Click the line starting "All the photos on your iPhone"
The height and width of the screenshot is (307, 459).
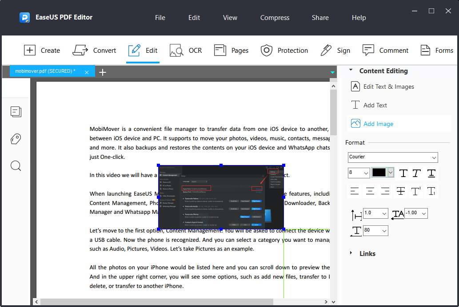tap(210, 267)
